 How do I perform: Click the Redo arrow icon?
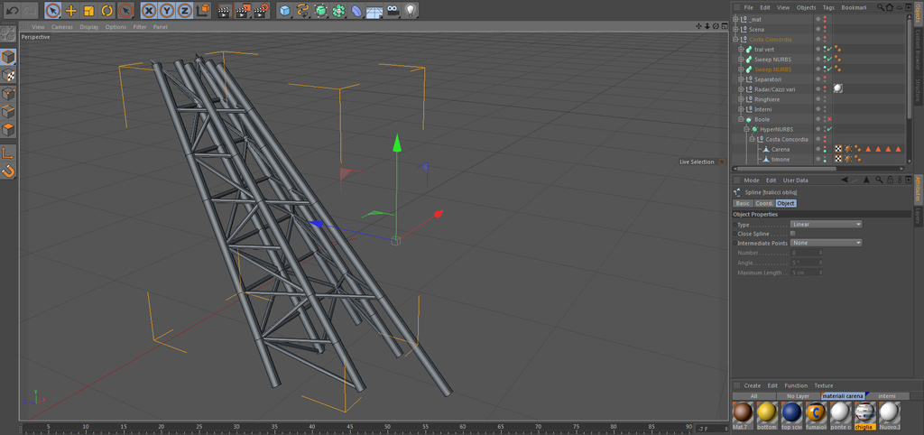pyautogui.click(x=30, y=10)
